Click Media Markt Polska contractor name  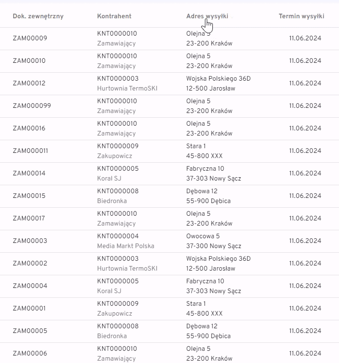click(x=126, y=246)
